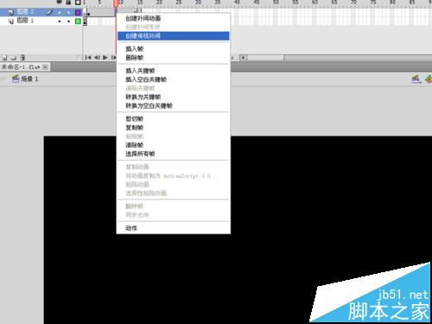Viewport: 432px width, 324px height.
Task: Click the timeline horizontal scrollbar thumb
Action: click(265, 58)
